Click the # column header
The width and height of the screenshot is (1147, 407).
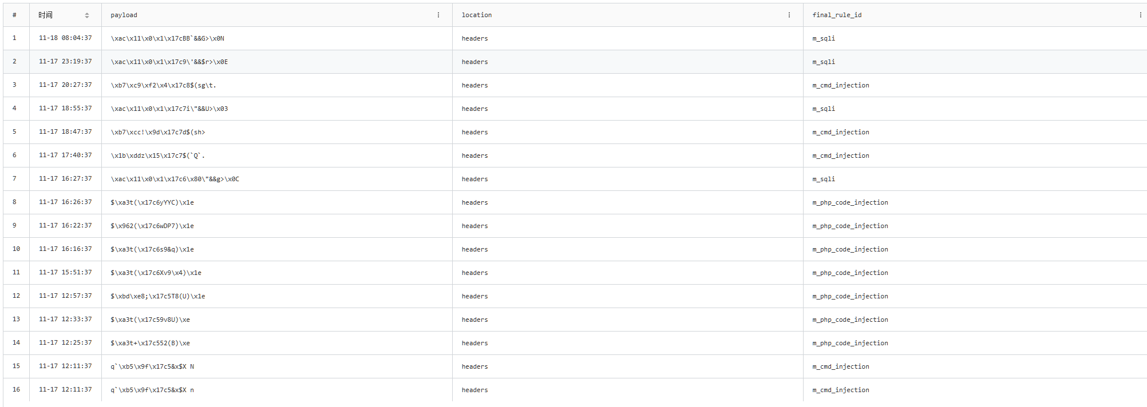coord(14,15)
